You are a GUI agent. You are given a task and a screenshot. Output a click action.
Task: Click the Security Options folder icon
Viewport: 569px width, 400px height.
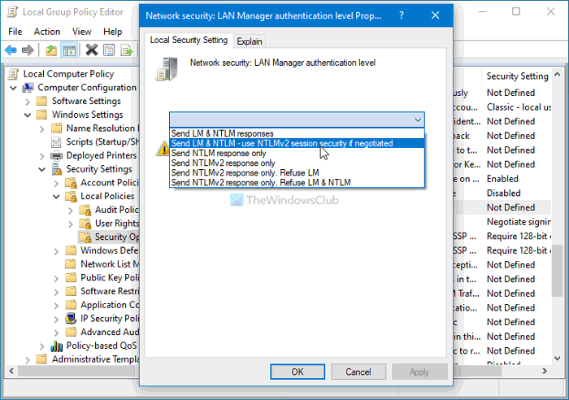click(85, 237)
